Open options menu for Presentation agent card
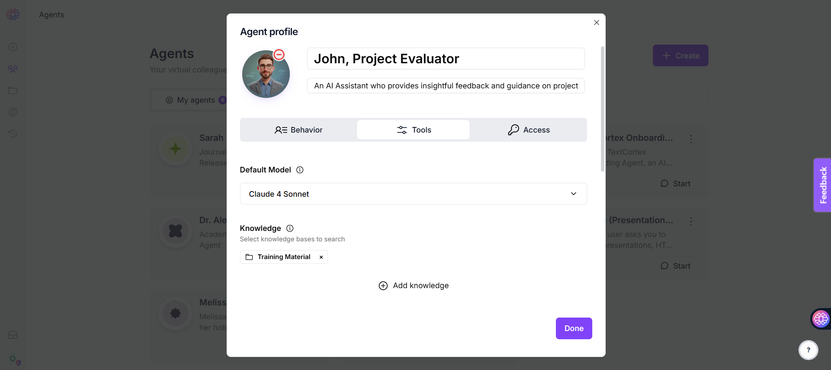 click(691, 221)
